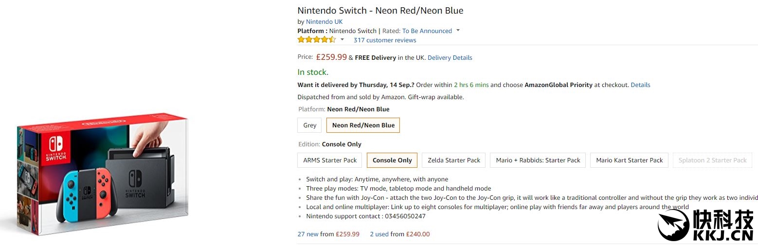Pick the Zelda Starter Pack edition
The image size is (758, 246).
tap(454, 160)
